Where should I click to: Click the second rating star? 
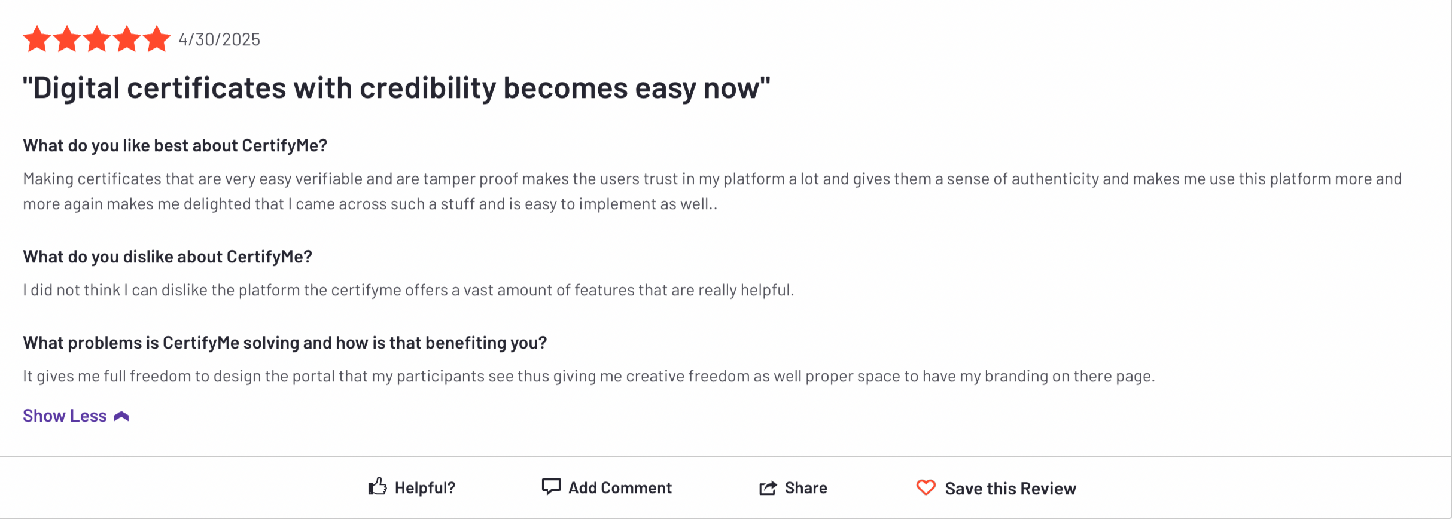(67, 39)
